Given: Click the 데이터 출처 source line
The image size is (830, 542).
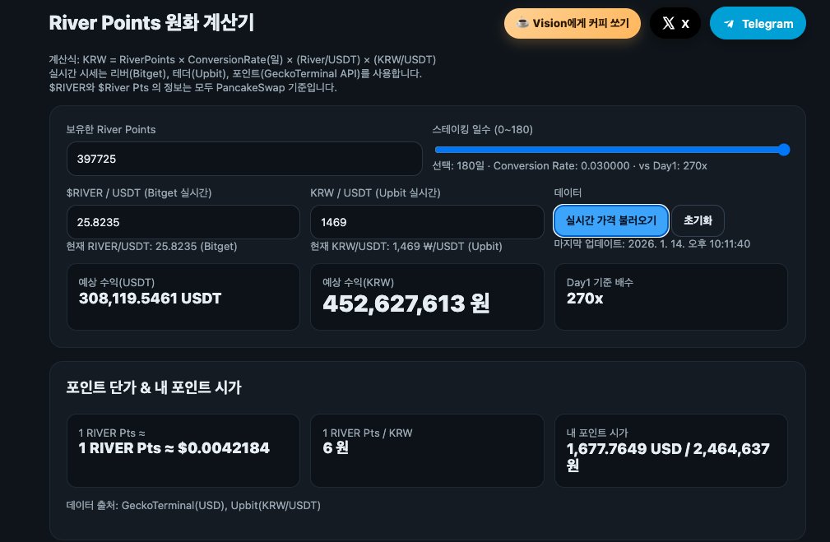Looking at the screenshot, I should (x=193, y=506).
